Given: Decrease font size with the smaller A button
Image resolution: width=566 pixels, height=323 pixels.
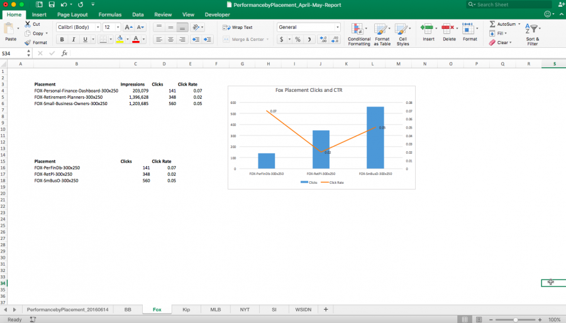Looking at the screenshot, I should [x=140, y=27].
